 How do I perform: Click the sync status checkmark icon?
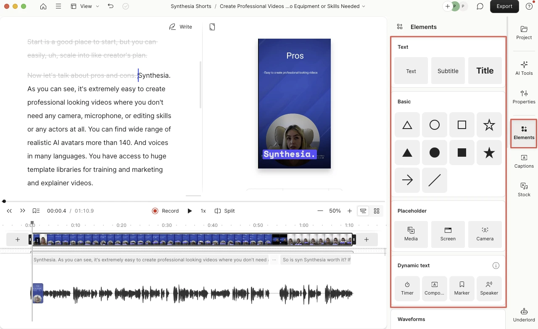coord(126,6)
